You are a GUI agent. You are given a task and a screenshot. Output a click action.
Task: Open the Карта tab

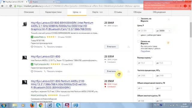[x=97, y=12]
